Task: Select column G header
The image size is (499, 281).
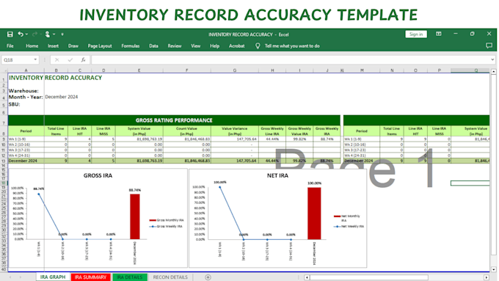Action: [x=235, y=70]
